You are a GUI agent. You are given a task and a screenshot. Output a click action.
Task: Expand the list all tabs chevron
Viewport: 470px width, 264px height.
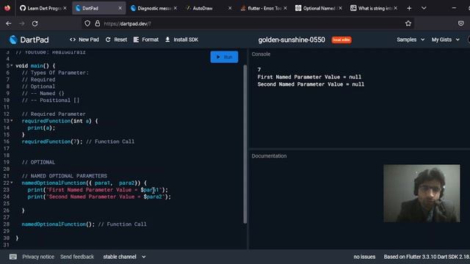point(424,8)
